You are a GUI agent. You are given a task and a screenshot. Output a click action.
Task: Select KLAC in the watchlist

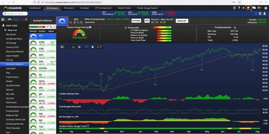(42, 102)
